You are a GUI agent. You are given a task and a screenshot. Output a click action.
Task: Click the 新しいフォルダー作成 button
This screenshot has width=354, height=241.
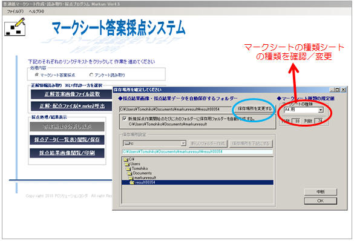(208, 143)
